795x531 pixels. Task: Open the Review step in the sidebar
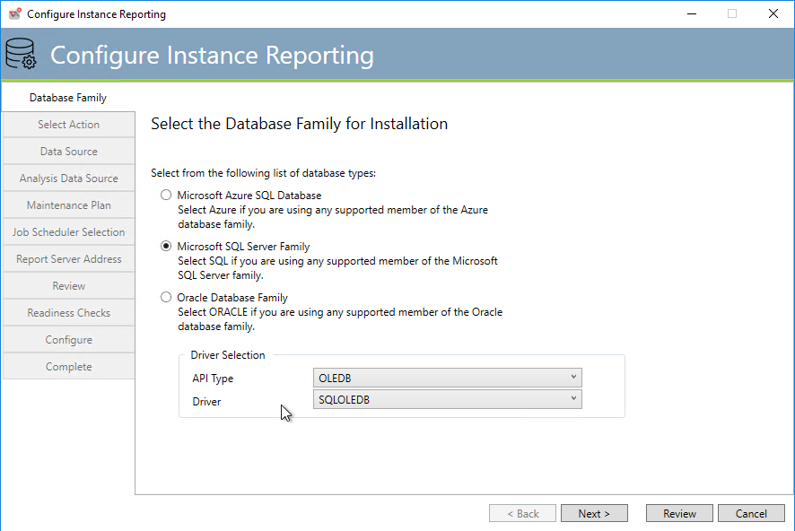point(68,285)
